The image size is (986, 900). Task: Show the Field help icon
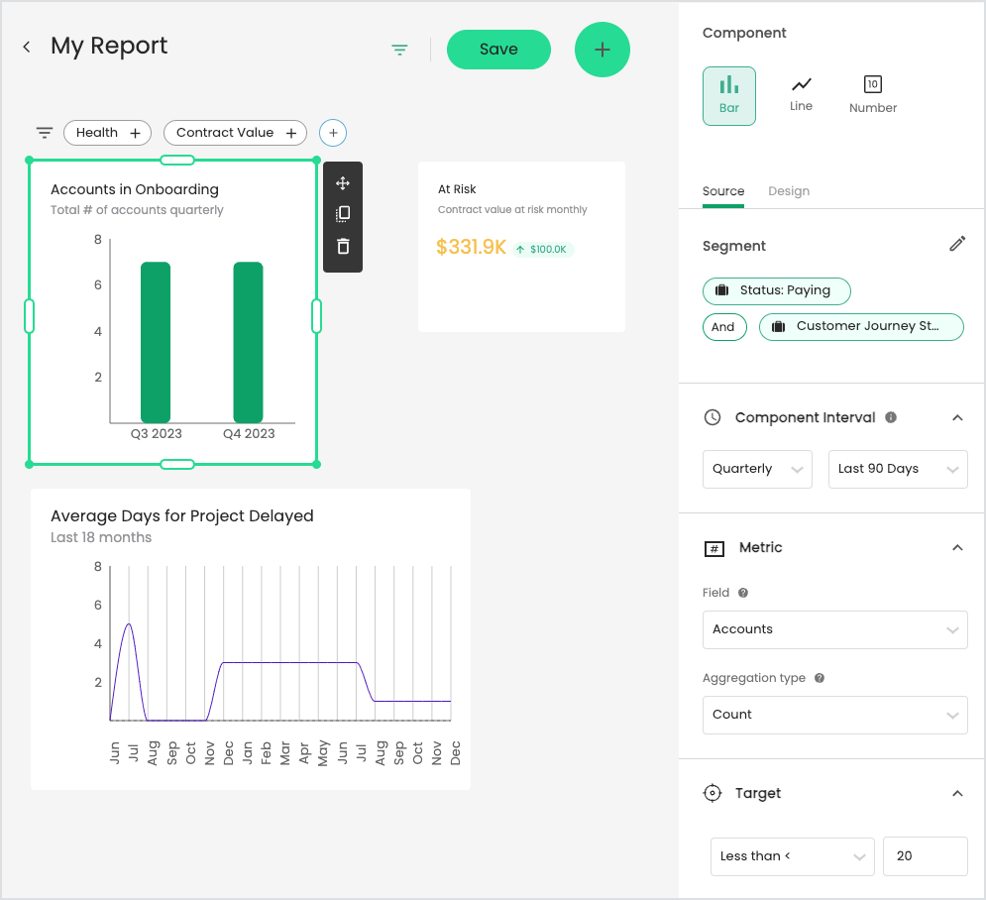742,593
